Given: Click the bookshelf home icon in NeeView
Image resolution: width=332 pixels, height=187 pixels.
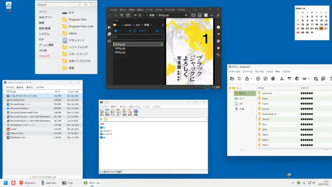Looking at the screenshot, I should pos(115,31).
